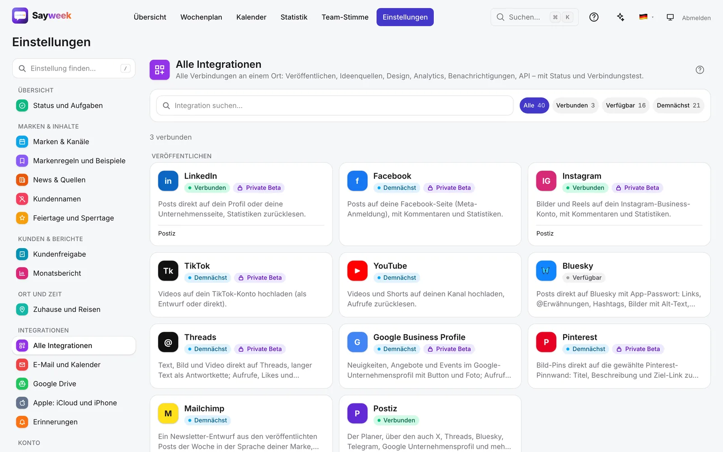Show Demnächst 21 integrations
Viewport: 723px width, 452px height.
(x=678, y=105)
